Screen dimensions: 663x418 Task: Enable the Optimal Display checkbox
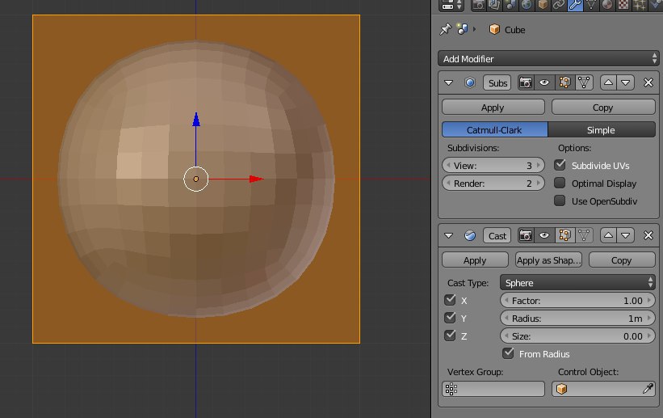click(560, 183)
